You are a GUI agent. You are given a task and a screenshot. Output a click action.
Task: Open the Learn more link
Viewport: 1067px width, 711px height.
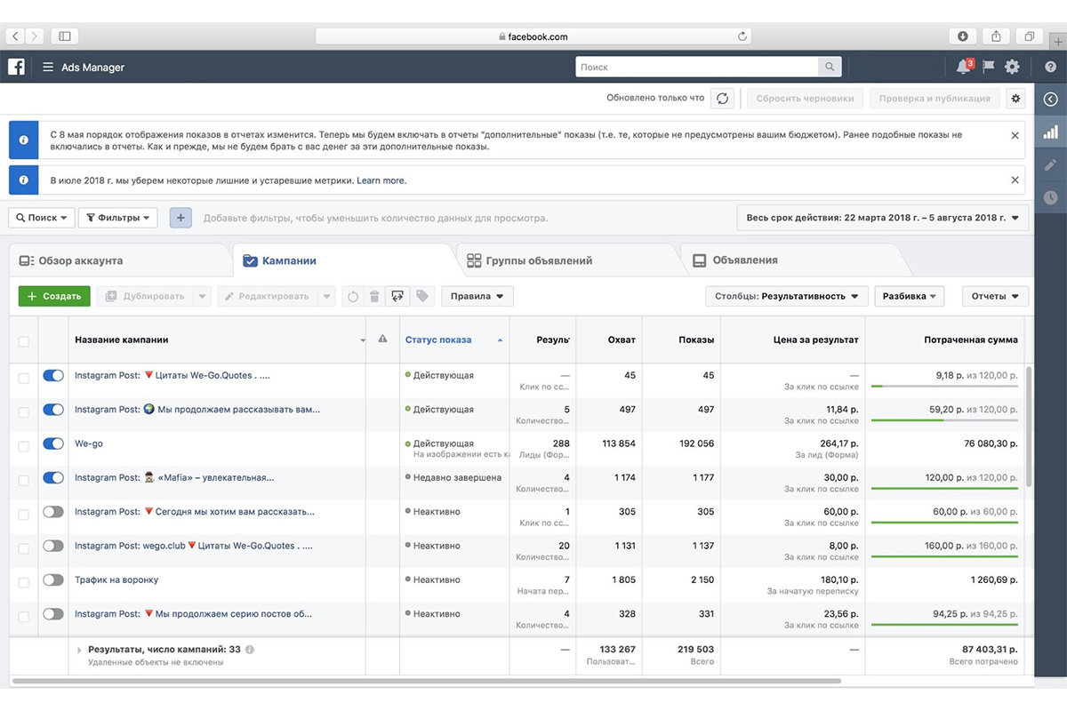[x=381, y=180]
